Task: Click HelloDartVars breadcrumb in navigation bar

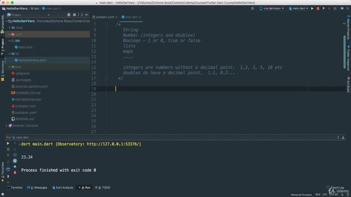Action: click(x=15, y=9)
